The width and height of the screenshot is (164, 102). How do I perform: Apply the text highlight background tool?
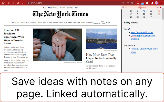pos(138,17)
